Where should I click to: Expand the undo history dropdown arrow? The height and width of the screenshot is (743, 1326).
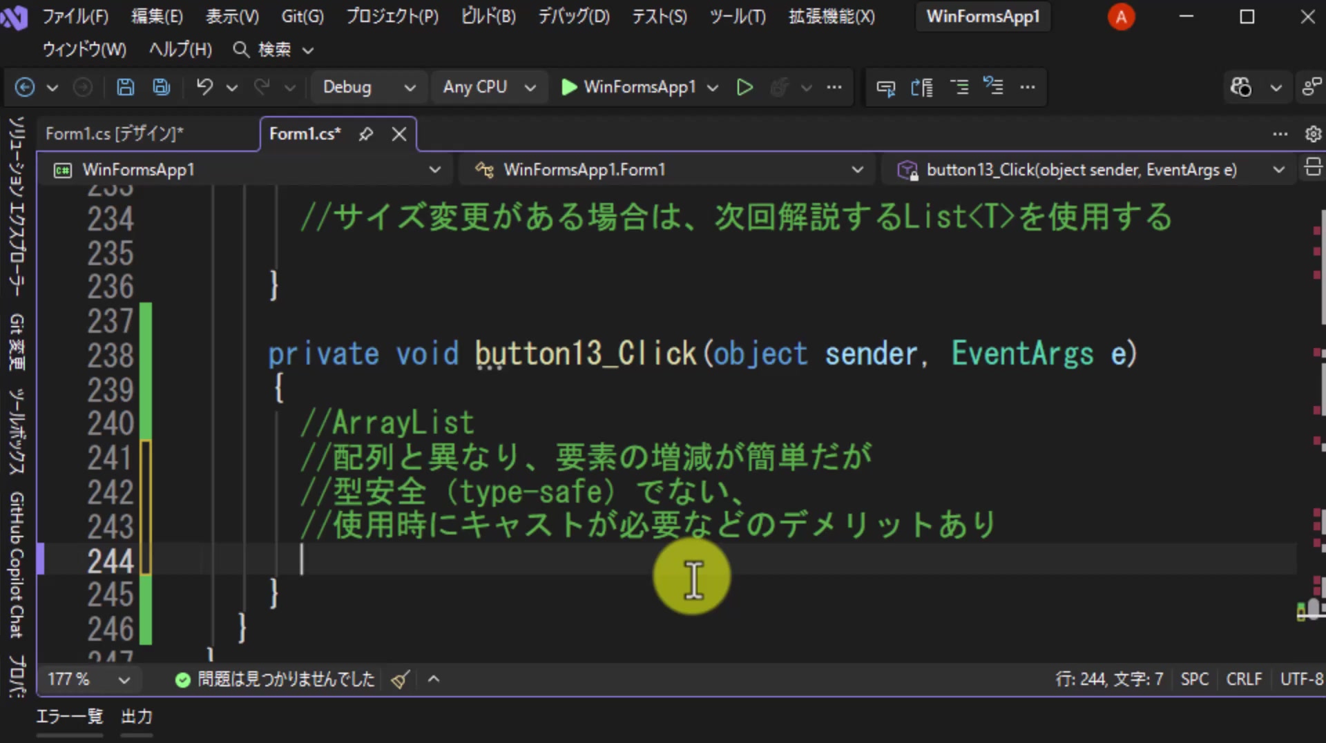[x=232, y=88]
